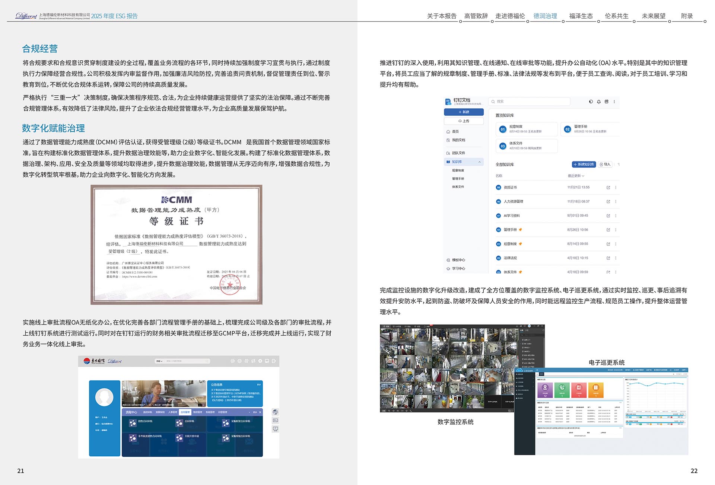This screenshot has height=485, width=715.
Task: Click the share icon next to 资质证书
Action: click(608, 187)
